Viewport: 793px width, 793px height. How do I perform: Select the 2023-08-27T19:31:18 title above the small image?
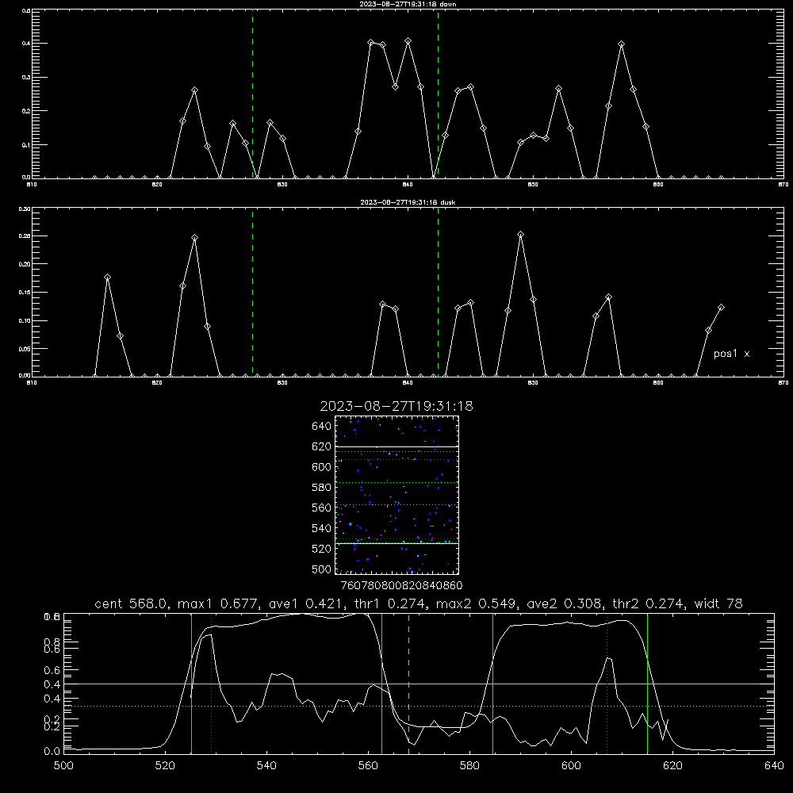pyautogui.click(x=396, y=406)
